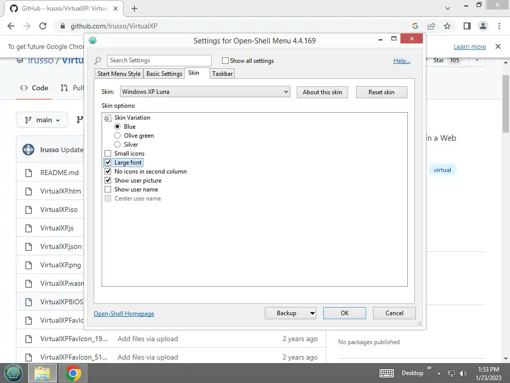This screenshot has height=383, width=510.
Task: Enable Show user name checkbox
Action: [x=108, y=189]
